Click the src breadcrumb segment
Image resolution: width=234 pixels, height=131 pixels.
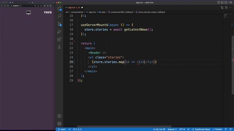point(67,12)
